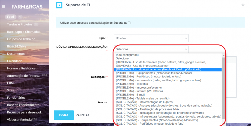Image resolution: width=251 pixels, height=126 pixels.
Task: Open the Feed sidebar item
Action: [x=11, y=17]
